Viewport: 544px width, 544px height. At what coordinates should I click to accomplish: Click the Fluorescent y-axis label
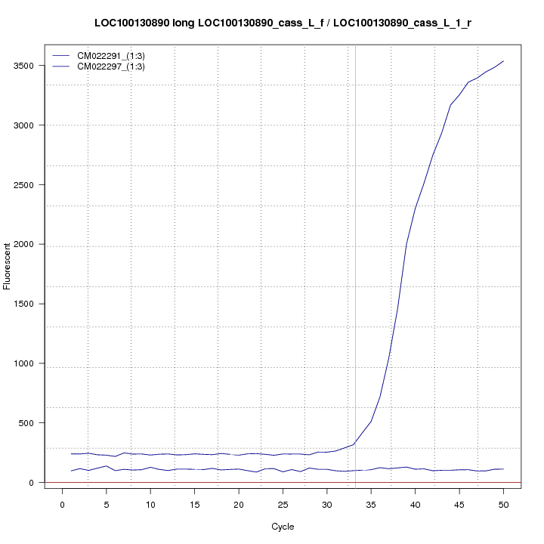pos(8,266)
